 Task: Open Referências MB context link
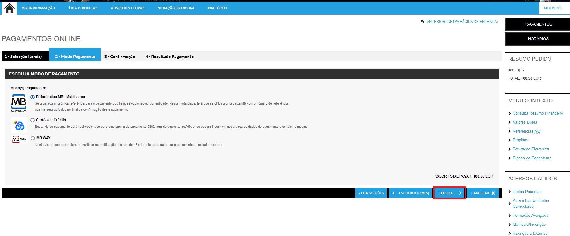[x=527, y=131]
